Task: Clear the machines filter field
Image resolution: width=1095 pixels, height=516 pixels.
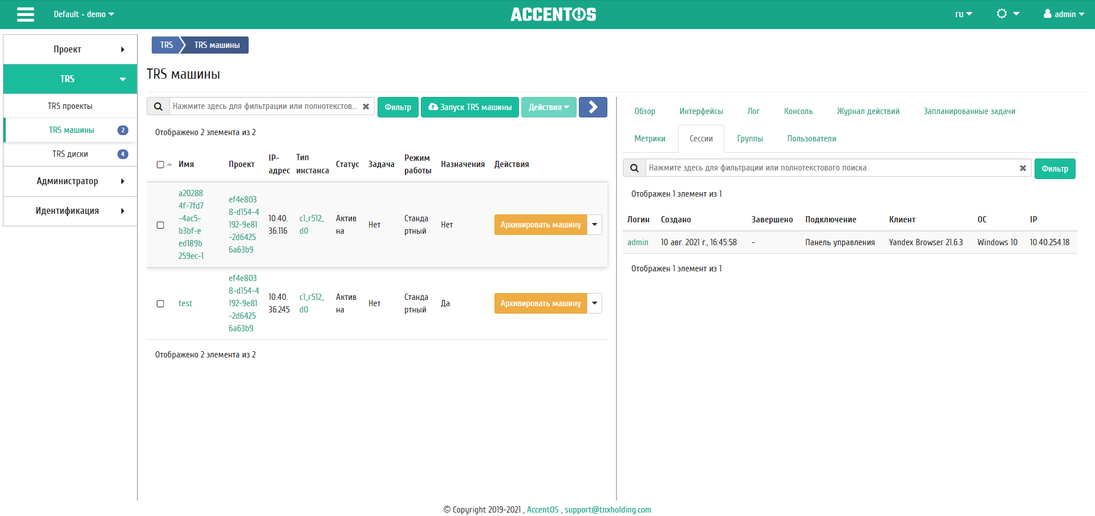Action: click(x=366, y=107)
